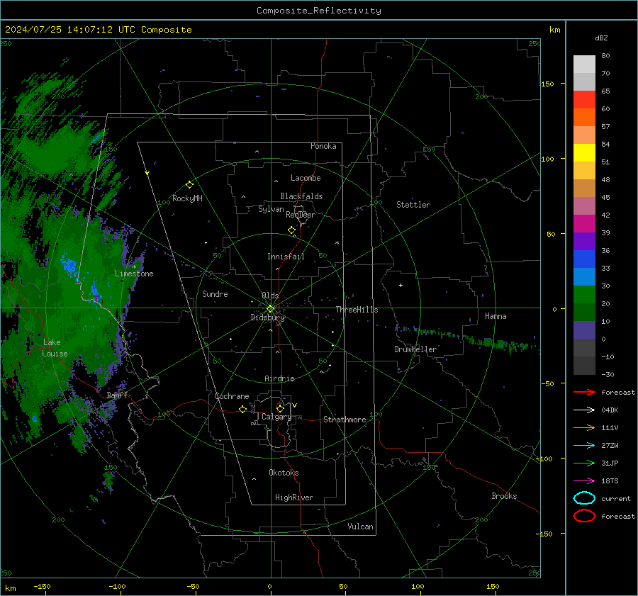638x596 pixels.
Task: Click the Lake Louise label
Action: [55, 348]
